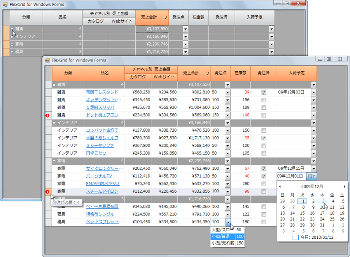This screenshot has width=350, height=257.
Task: Click the error icon beside the スチームアイロン row
Action: click(x=48, y=191)
